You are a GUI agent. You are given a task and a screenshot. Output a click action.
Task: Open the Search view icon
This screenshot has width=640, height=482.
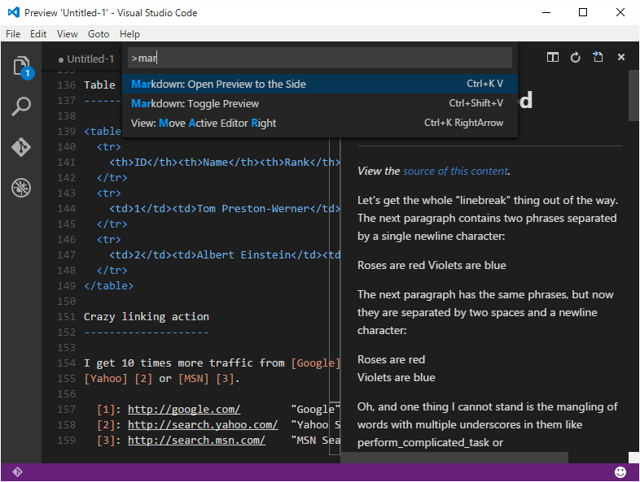point(21,106)
